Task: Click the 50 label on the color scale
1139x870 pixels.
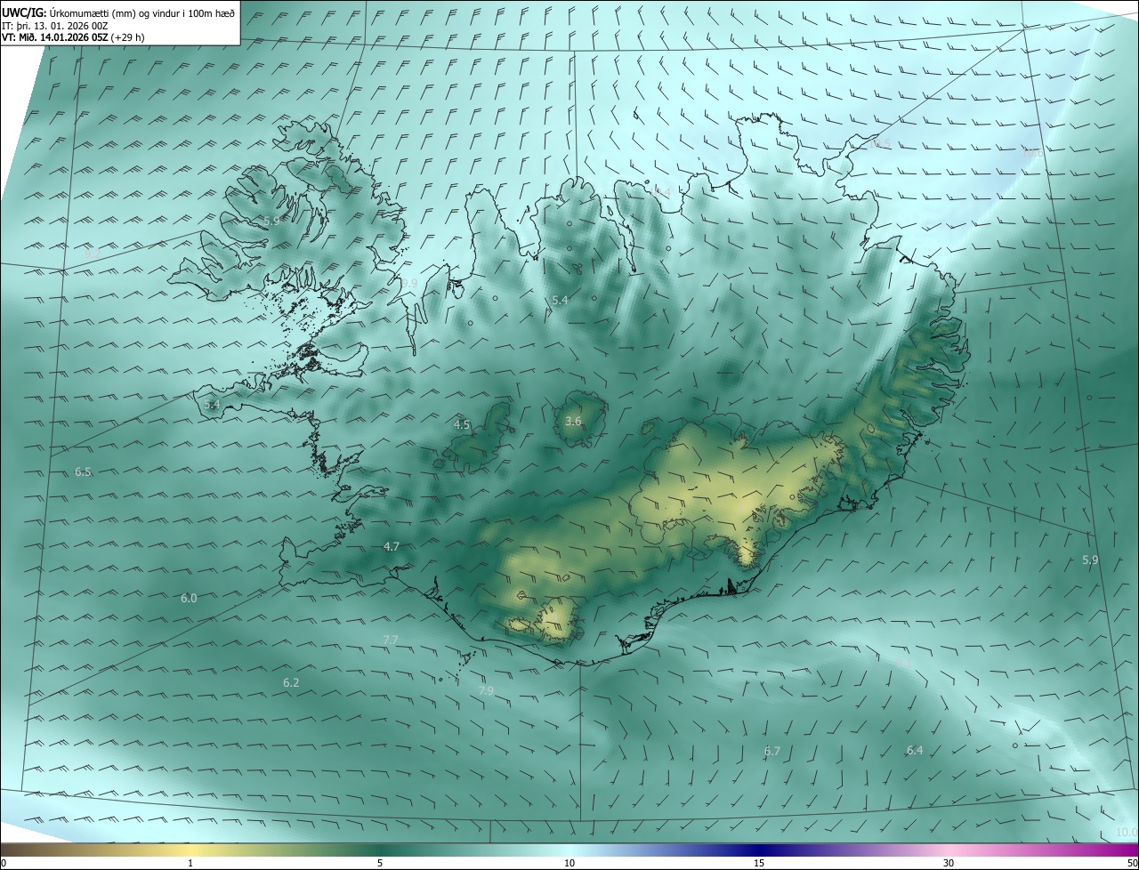Action: [x=1132, y=863]
